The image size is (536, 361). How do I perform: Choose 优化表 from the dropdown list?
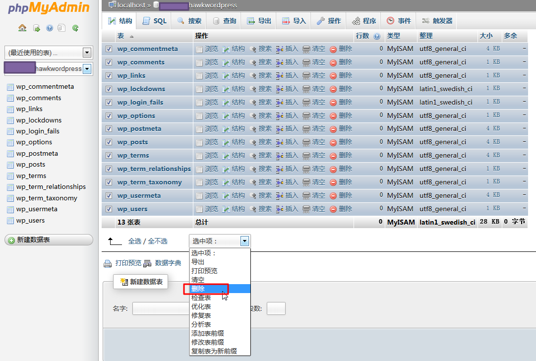click(220, 306)
